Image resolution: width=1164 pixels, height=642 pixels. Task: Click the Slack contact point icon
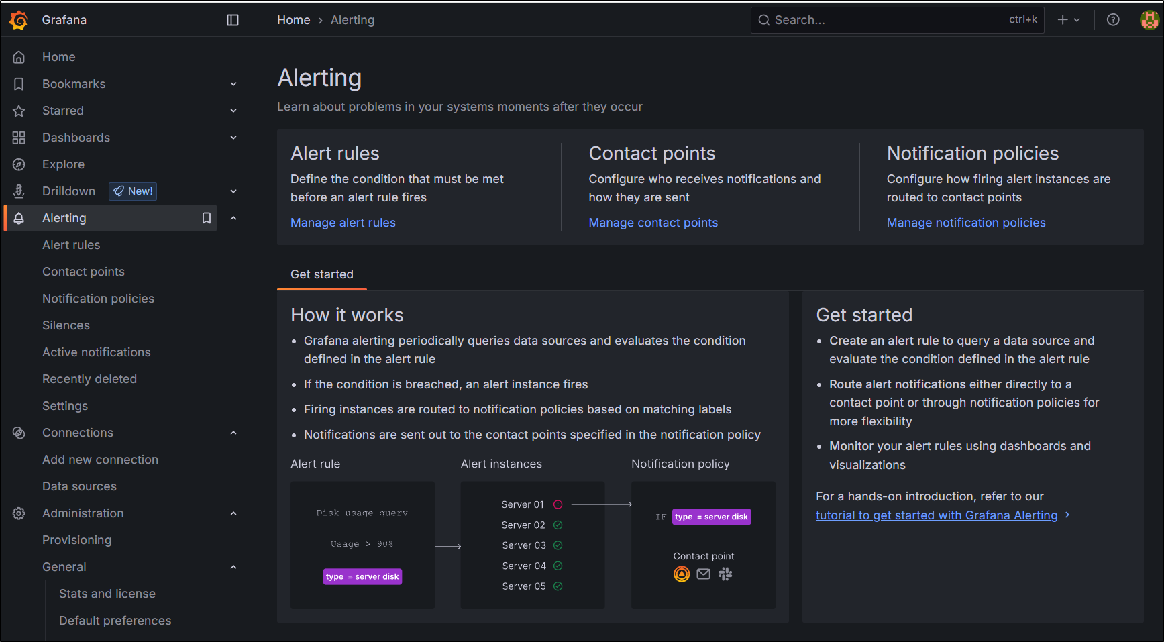(x=725, y=574)
